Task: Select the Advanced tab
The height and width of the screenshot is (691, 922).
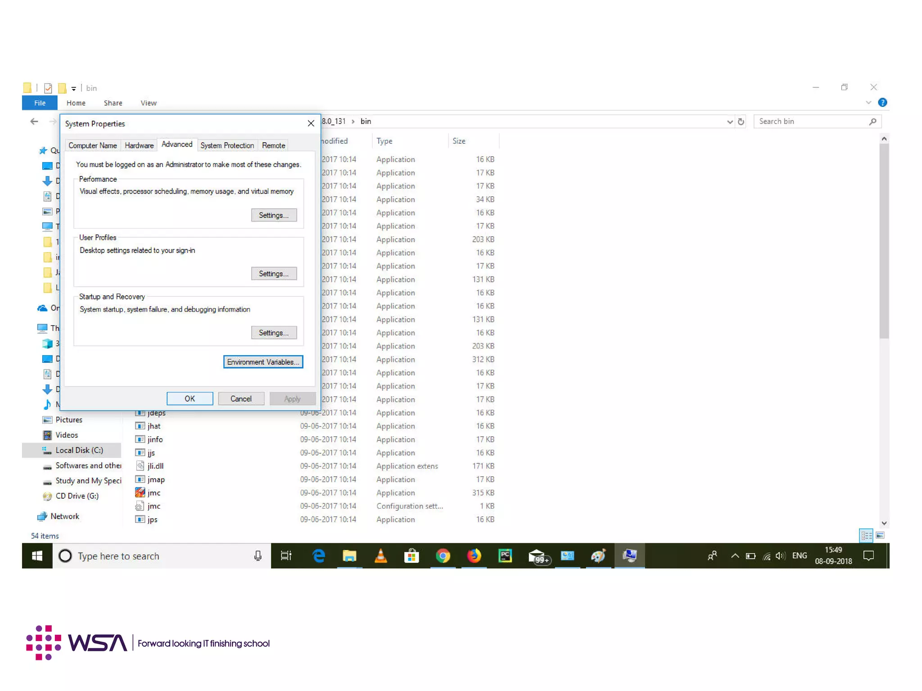Action: pyautogui.click(x=177, y=144)
